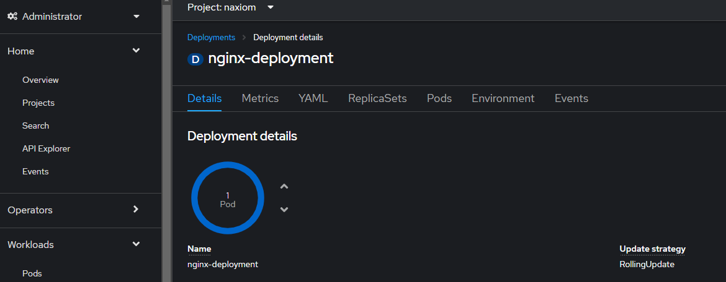Go back to Deployments breadcrumb link

click(211, 37)
